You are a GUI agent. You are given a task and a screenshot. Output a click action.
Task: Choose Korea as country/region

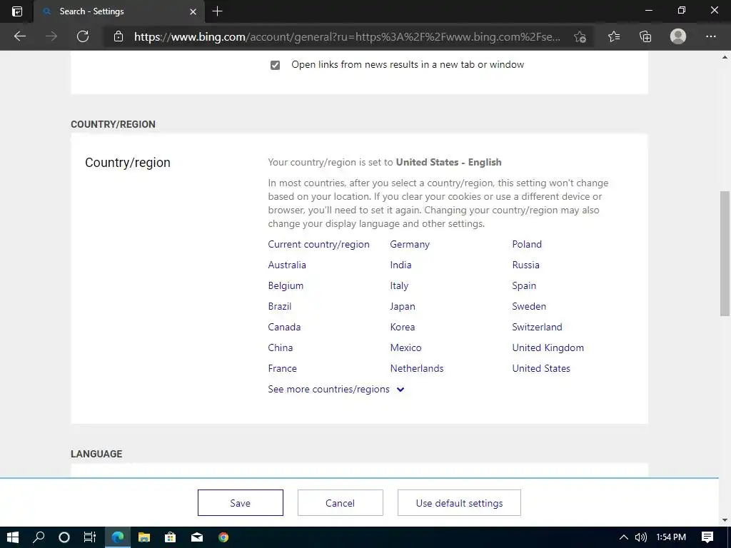[403, 327]
